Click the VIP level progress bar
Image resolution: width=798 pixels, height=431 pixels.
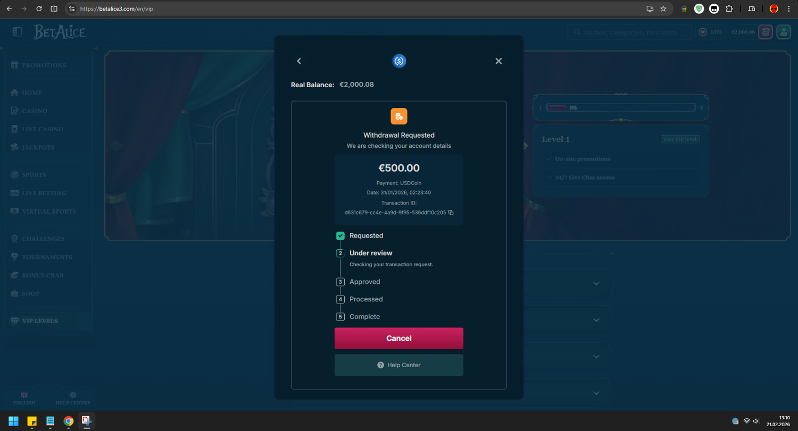click(x=620, y=107)
